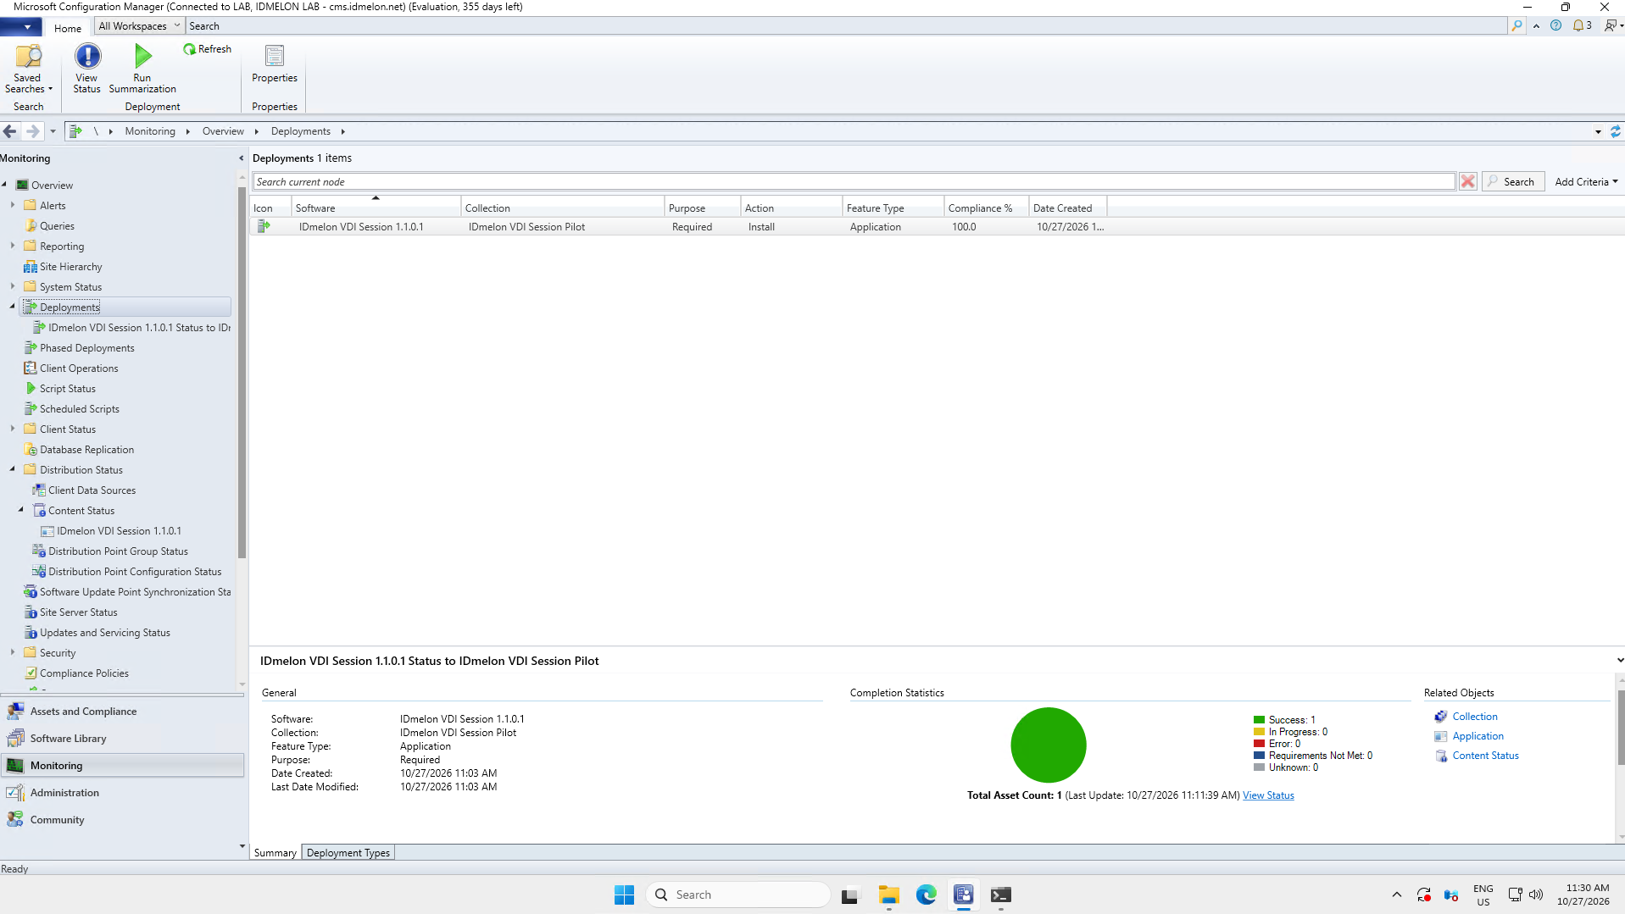This screenshot has height=914, width=1625.
Task: Launch Microsoft Edge from taskbar
Action: 926,895
